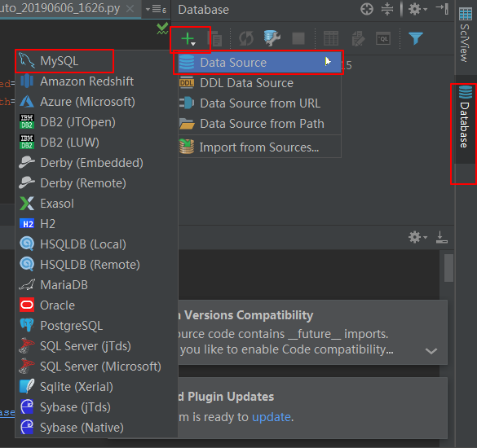Select Sqlite (Xerial) data source

(x=96, y=387)
